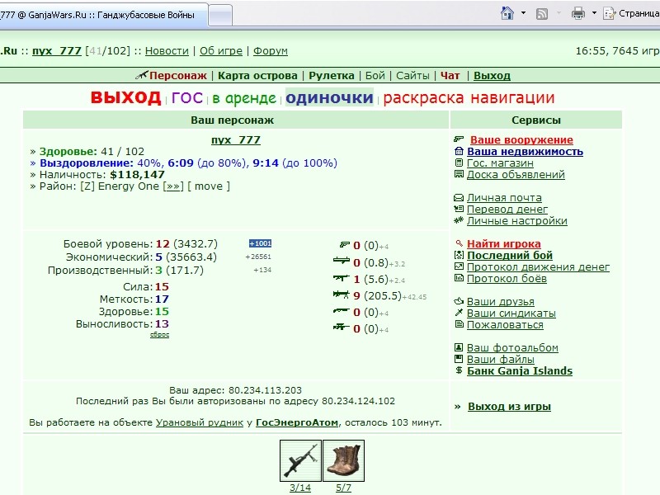Open раскраска навигации link
The height and width of the screenshot is (495, 660).
(x=469, y=98)
